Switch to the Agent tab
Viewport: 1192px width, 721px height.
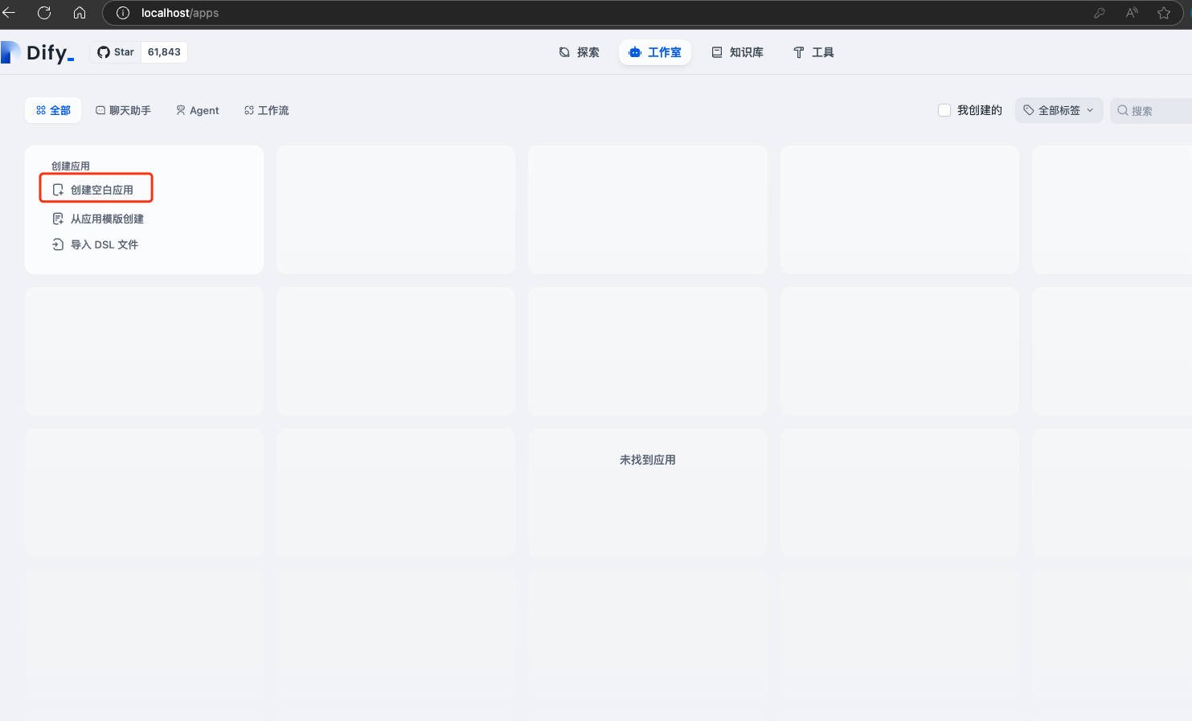pyautogui.click(x=197, y=110)
